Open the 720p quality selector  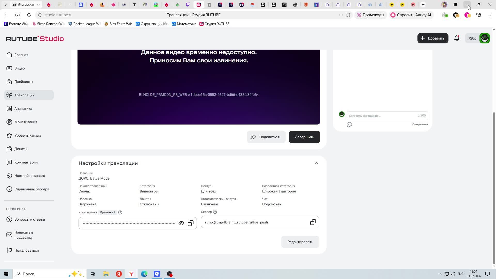coord(472,38)
